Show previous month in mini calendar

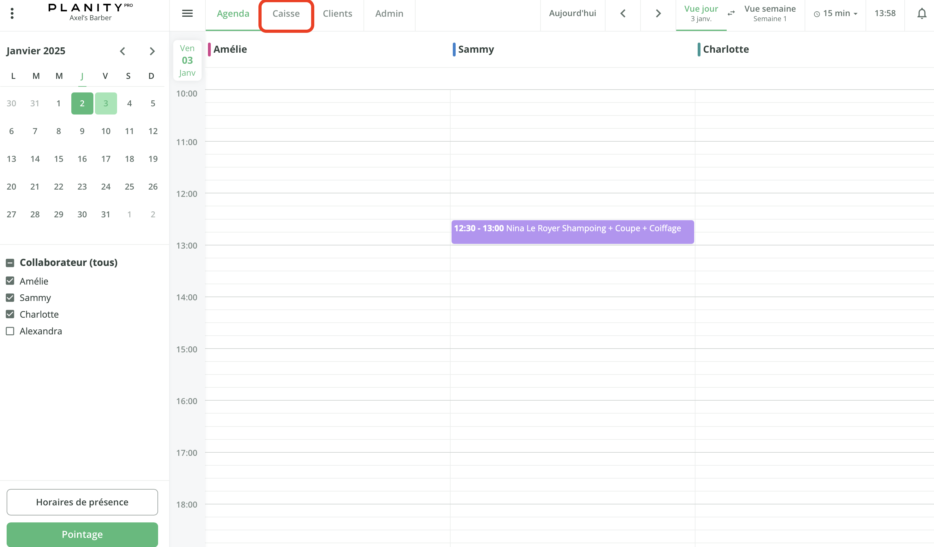pos(123,51)
